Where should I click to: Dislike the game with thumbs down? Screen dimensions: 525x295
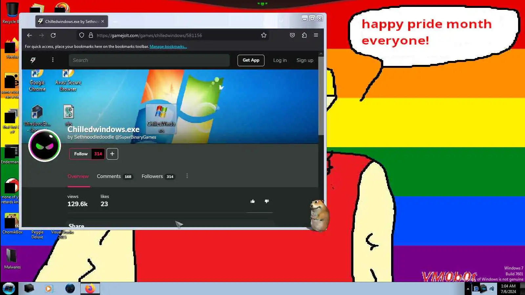tap(267, 201)
